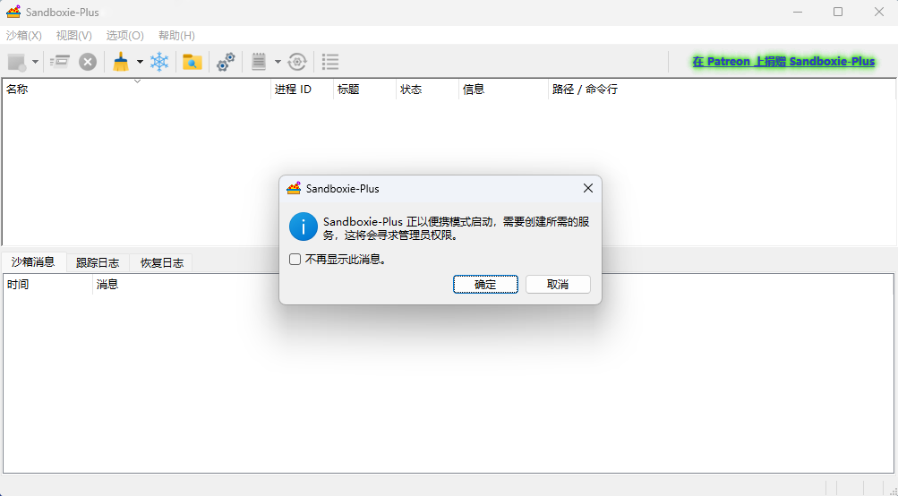Expand the dropdown arrow beside new sandbox icon
898x496 pixels.
(36, 62)
